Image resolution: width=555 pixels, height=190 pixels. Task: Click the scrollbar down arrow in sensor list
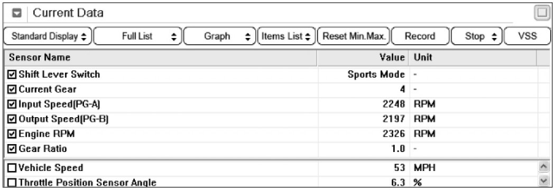point(543,182)
